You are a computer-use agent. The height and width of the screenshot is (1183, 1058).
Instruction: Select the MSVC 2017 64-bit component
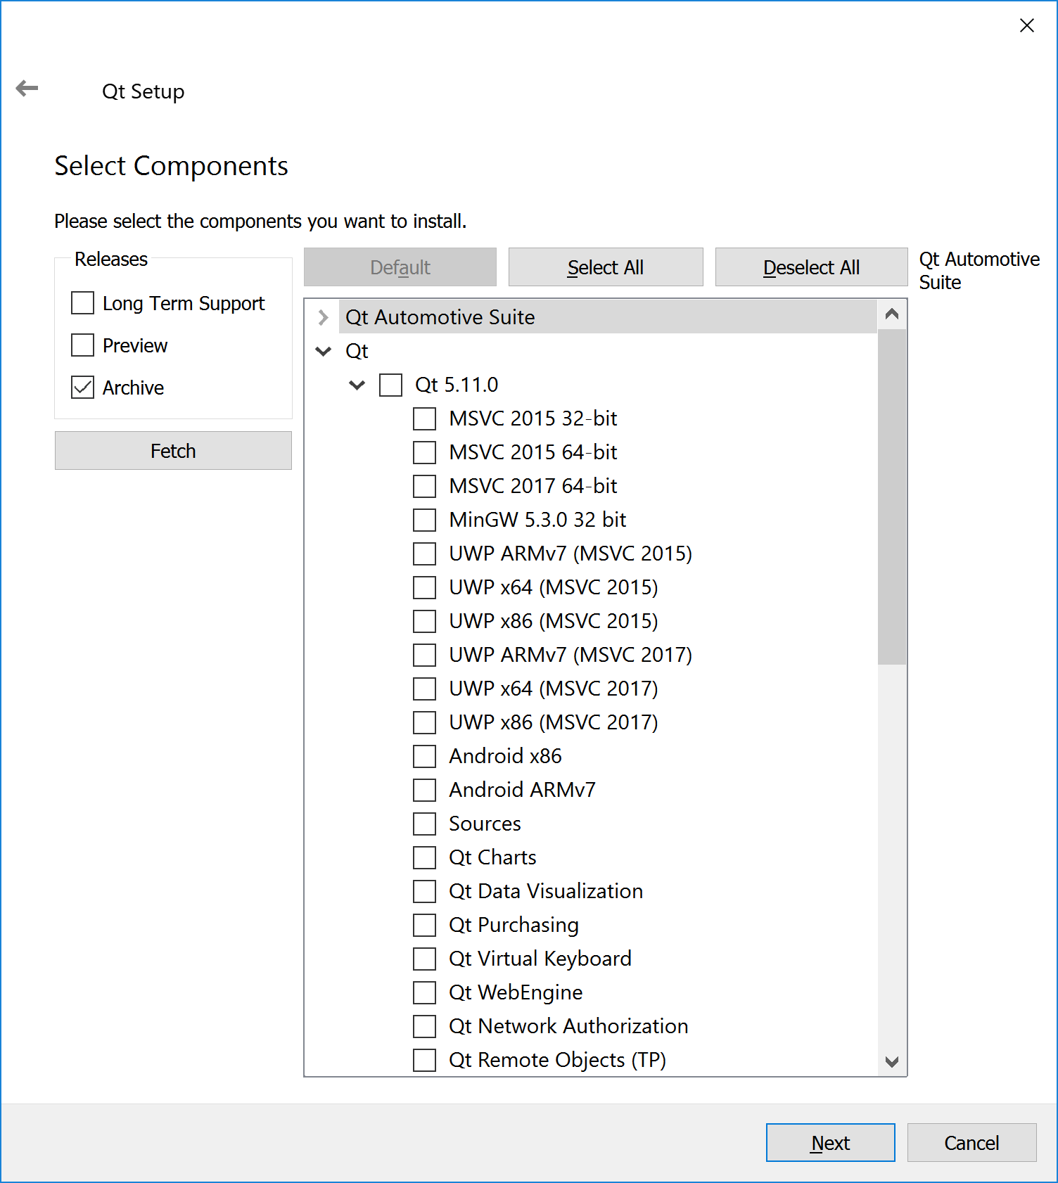(x=424, y=486)
